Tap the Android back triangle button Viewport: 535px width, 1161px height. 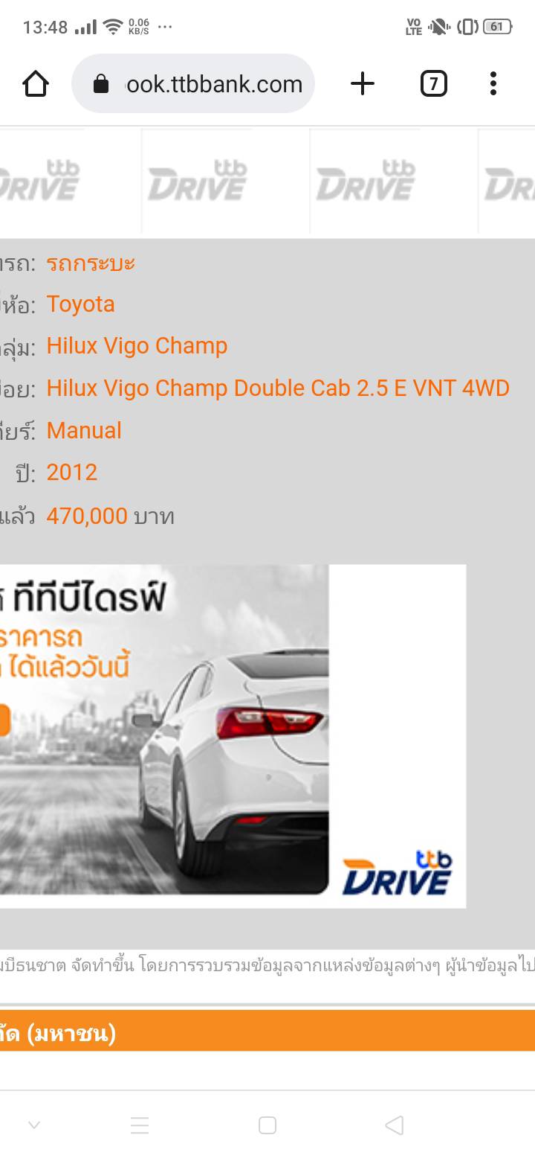395,1125
